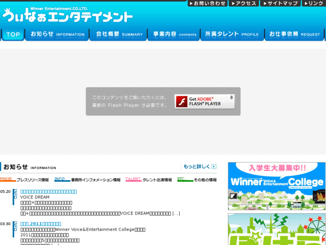Click the ETC その他の情報 category label
This screenshot has height=245, width=326.
197,179
